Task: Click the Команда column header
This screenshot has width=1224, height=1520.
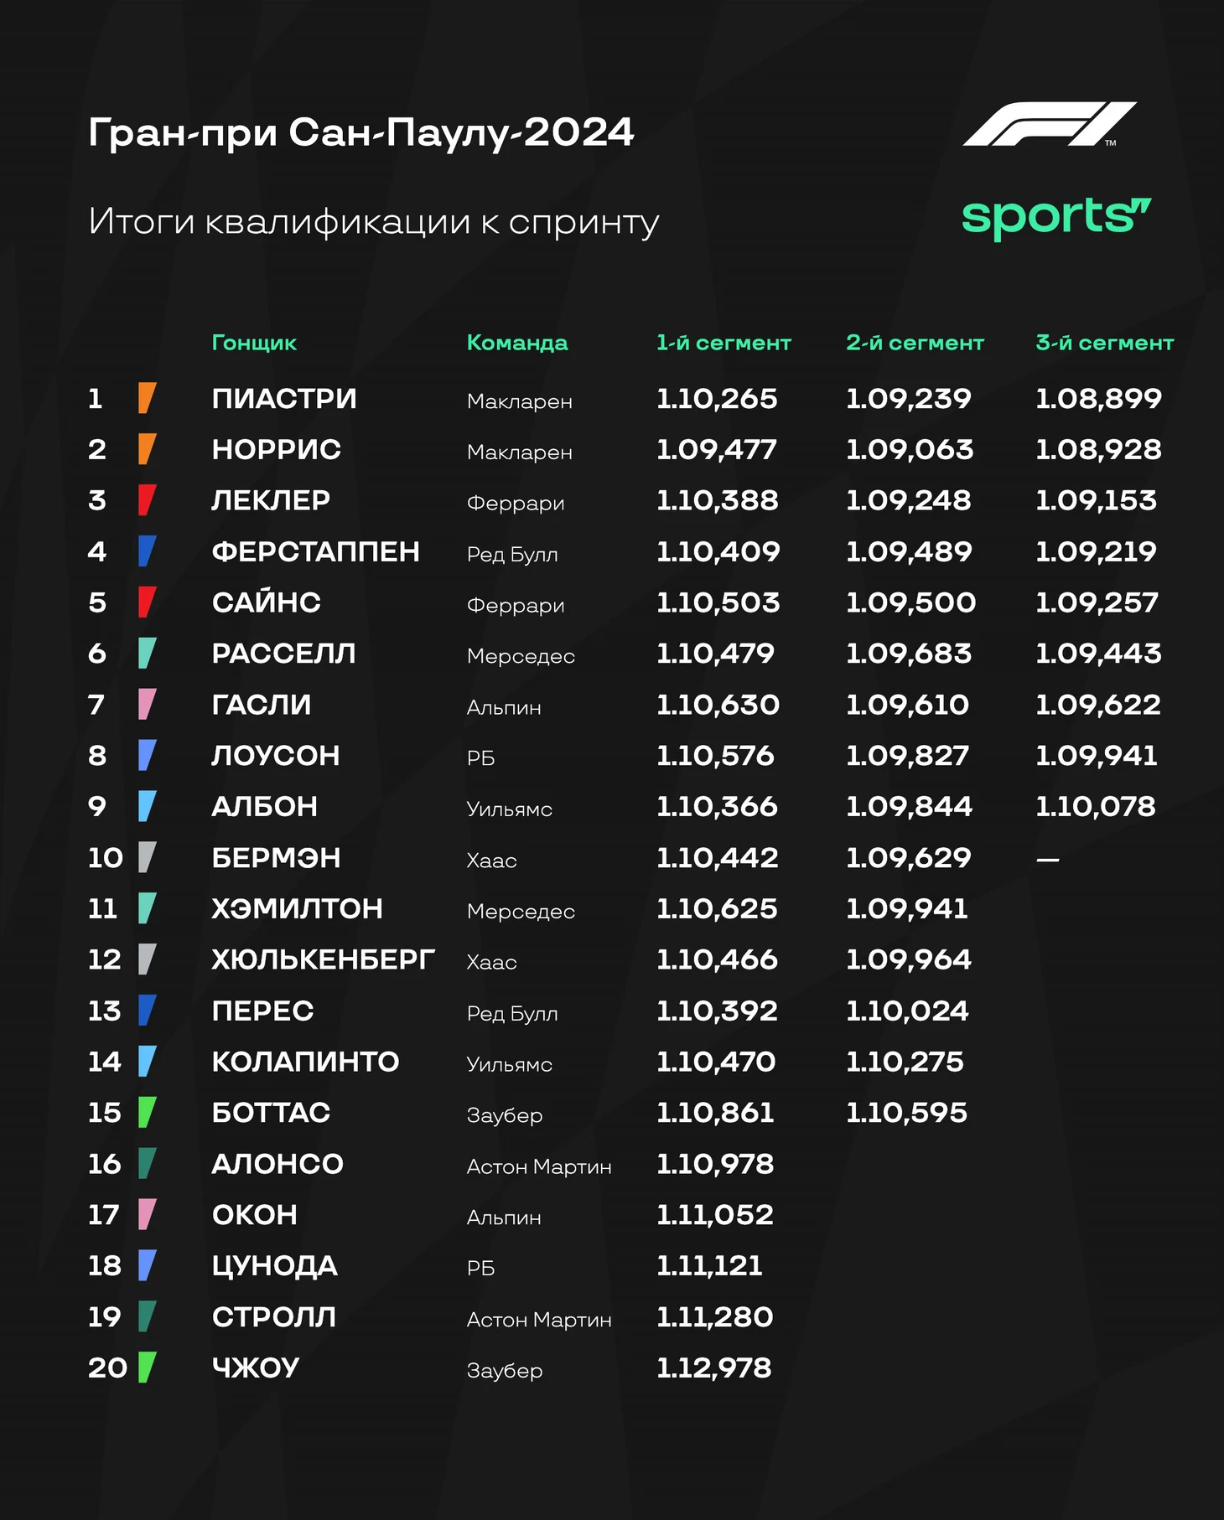Action: tap(516, 343)
